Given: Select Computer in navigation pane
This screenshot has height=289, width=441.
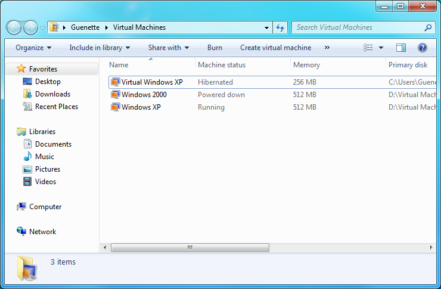Looking at the screenshot, I should point(45,207).
